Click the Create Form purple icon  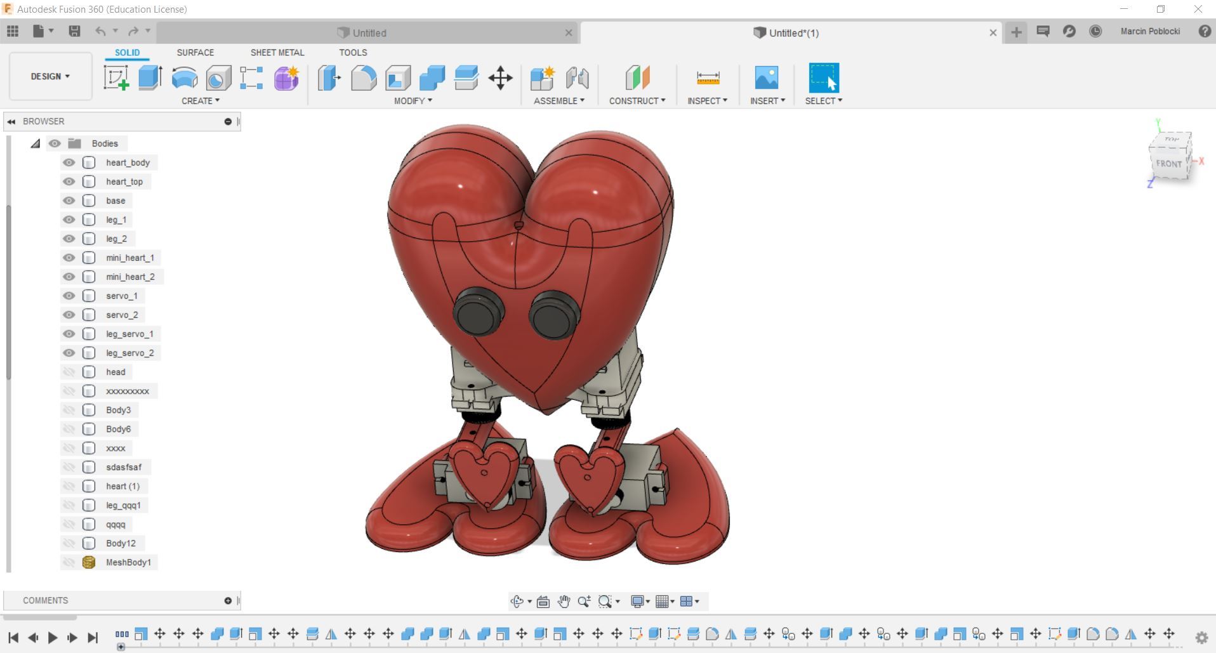(x=287, y=78)
